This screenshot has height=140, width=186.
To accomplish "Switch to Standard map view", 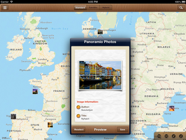I will tap(80, 8).
